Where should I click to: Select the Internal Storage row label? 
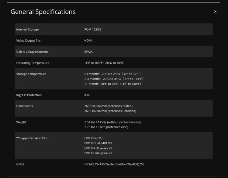(27, 29)
